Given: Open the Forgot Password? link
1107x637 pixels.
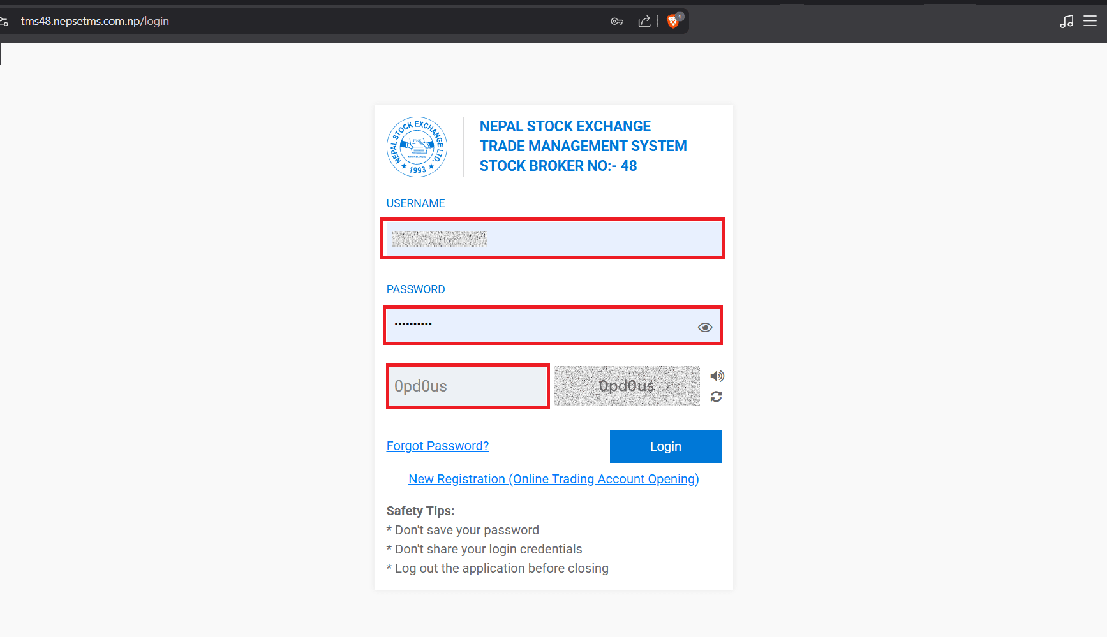Looking at the screenshot, I should coord(438,446).
